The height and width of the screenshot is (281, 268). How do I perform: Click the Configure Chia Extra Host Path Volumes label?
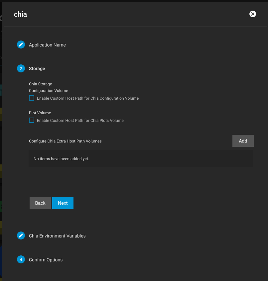[x=65, y=141]
